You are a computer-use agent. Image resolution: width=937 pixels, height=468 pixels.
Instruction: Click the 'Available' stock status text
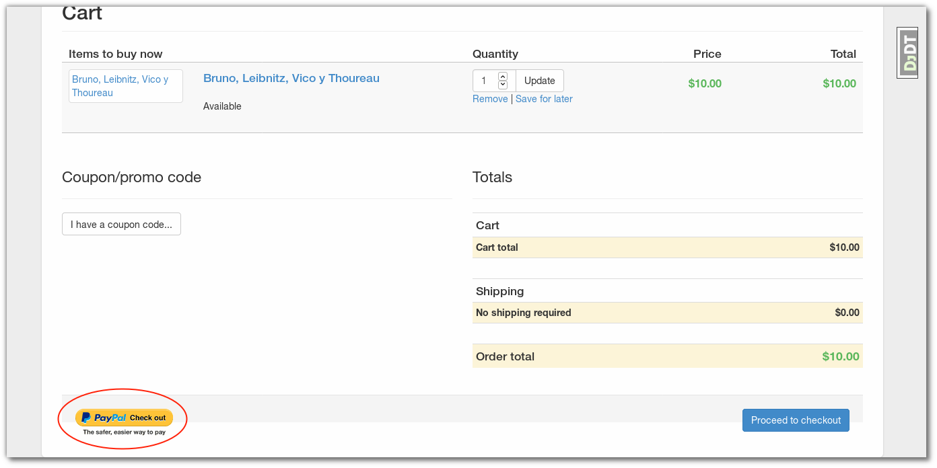point(222,106)
